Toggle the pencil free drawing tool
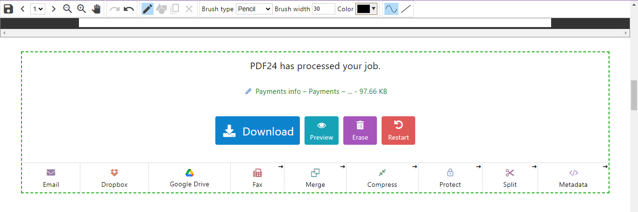This screenshot has width=638, height=212. click(148, 9)
